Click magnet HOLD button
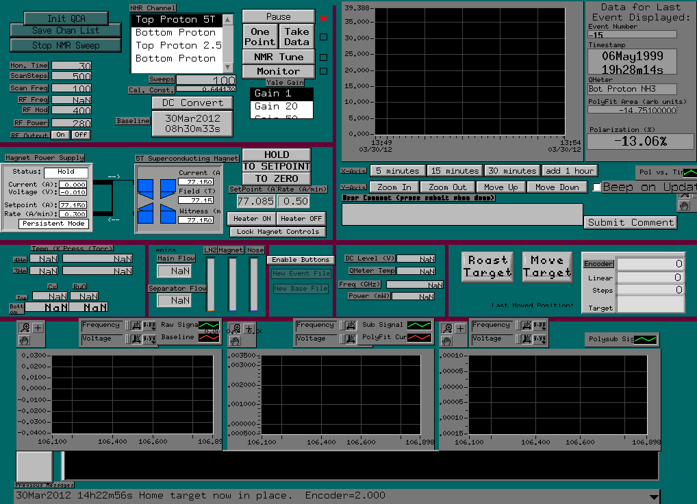Image resolution: width=697 pixels, height=504 pixels. (277, 155)
